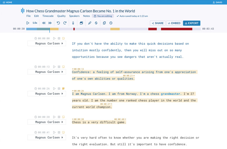The image size is (227, 149).
Task: Select the highlighter pen tool
Action: pyautogui.click(x=89, y=23)
